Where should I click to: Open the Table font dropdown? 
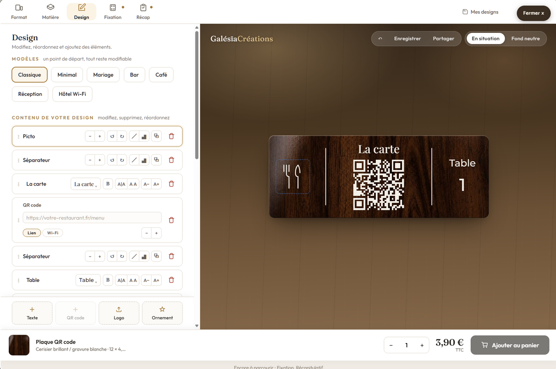point(88,280)
